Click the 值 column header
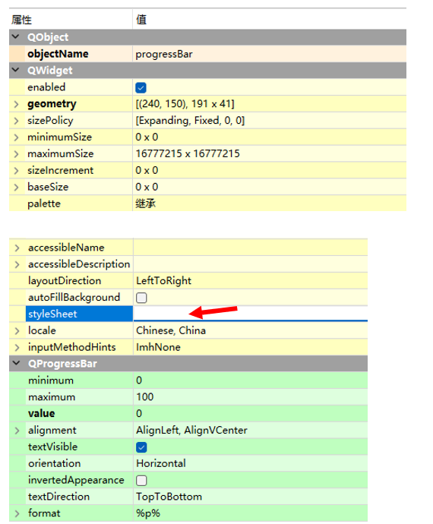 point(141,20)
